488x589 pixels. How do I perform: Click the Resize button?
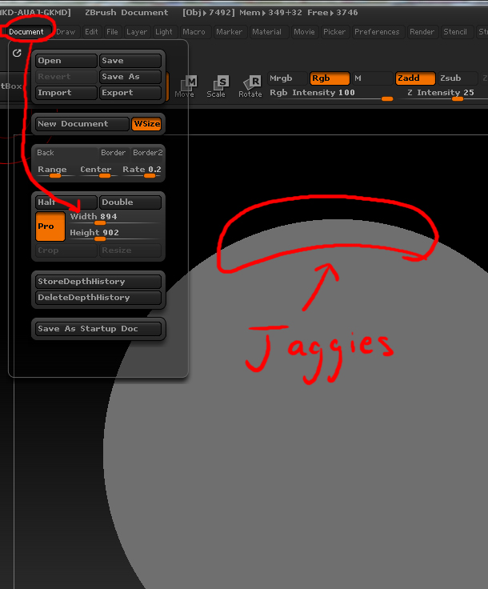[x=130, y=250]
